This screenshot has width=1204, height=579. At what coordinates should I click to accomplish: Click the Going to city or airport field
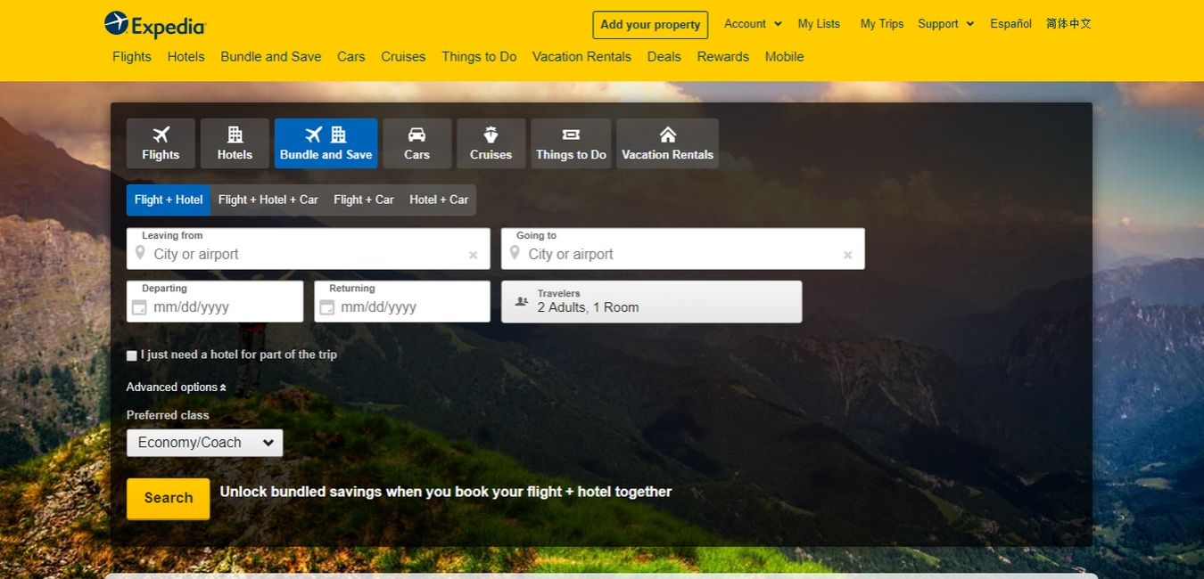pyautogui.click(x=683, y=249)
